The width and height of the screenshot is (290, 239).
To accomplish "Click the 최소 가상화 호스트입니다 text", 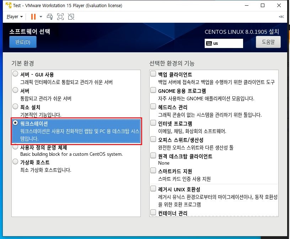I will pos(46,170).
